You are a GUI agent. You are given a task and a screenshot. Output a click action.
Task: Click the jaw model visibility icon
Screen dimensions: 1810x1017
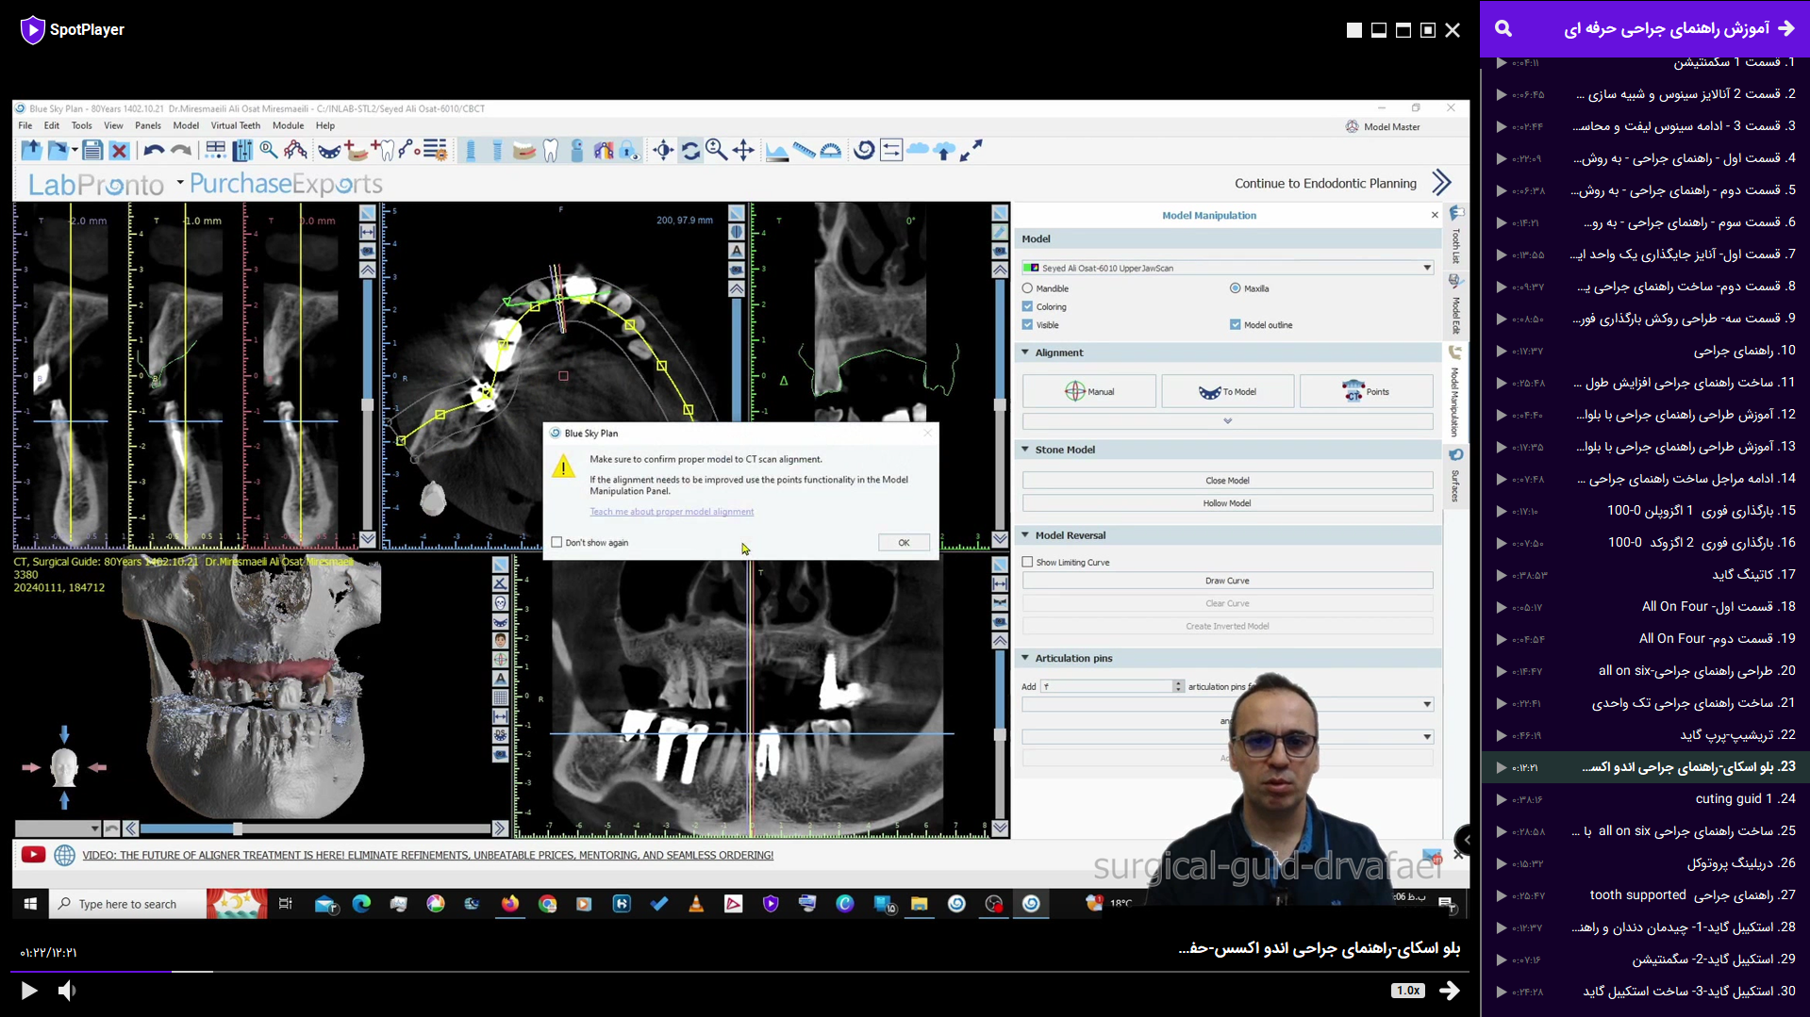point(524,150)
